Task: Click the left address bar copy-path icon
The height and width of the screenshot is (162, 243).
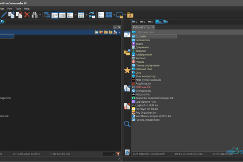Action: [x=115, y=32]
